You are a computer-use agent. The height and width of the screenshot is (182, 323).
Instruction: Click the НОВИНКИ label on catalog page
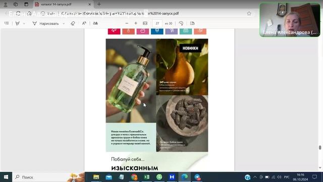pos(190,48)
